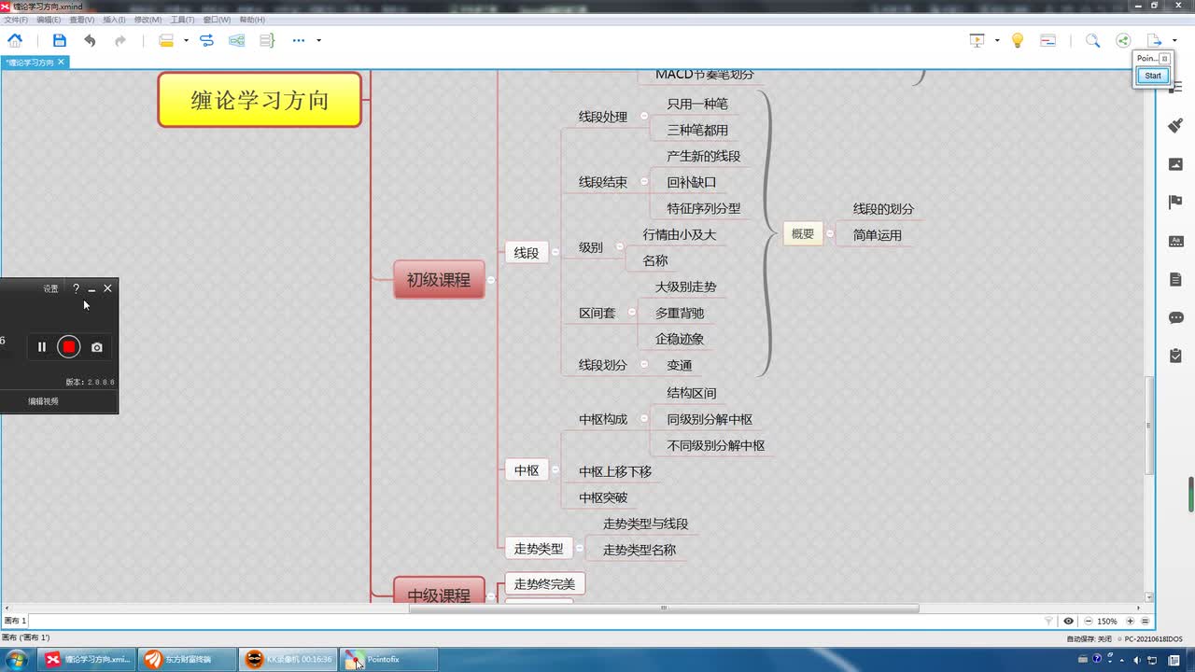Collapse the 线段结束 subtopic
The height and width of the screenshot is (672, 1195).
tap(645, 182)
